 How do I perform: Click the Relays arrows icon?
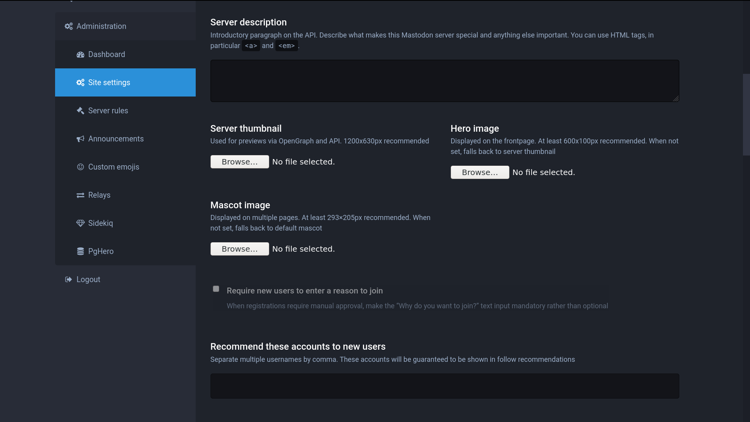tap(80, 195)
